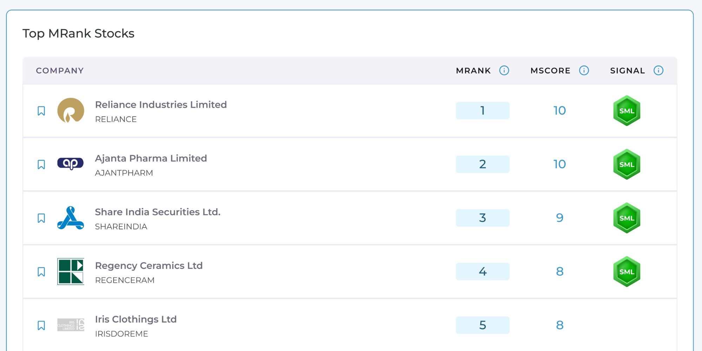The width and height of the screenshot is (702, 351).
Task: Click Top MRank Stocks heading
Action: click(x=78, y=33)
